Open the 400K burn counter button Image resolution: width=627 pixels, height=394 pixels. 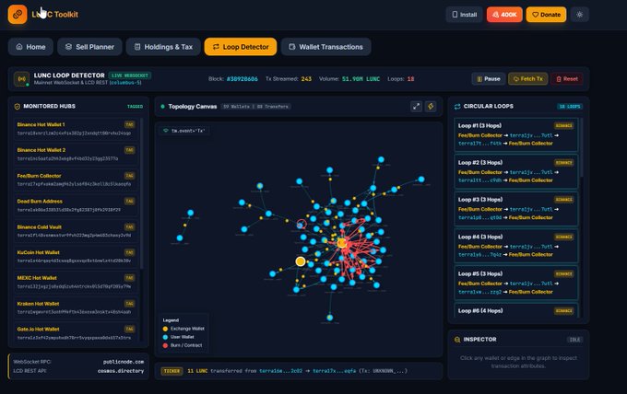(x=504, y=15)
